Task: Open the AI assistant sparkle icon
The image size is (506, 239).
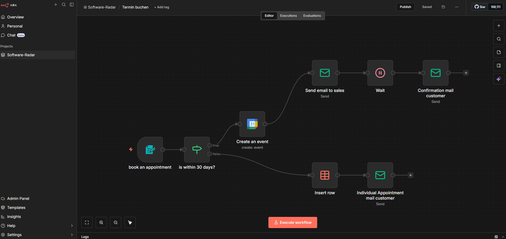Action: pos(499,79)
